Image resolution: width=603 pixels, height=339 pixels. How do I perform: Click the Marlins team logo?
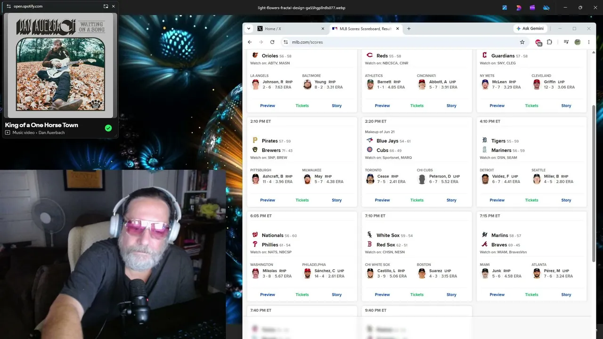coord(485,235)
